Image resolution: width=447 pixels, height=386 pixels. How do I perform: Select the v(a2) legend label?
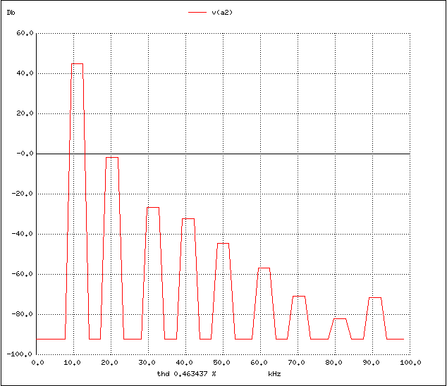click(223, 13)
